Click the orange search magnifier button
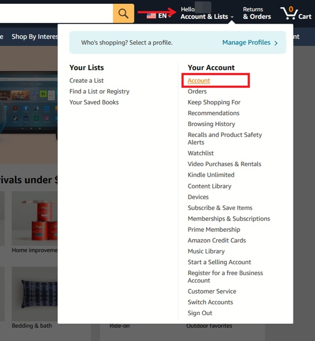 click(x=123, y=14)
